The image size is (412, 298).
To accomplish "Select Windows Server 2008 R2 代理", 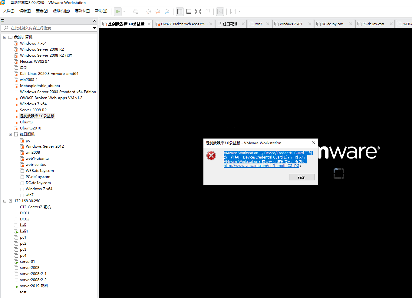I will click(46, 55).
